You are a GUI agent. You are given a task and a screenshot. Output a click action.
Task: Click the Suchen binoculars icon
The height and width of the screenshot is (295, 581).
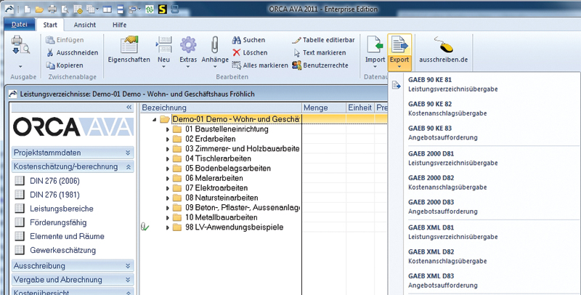coord(238,40)
